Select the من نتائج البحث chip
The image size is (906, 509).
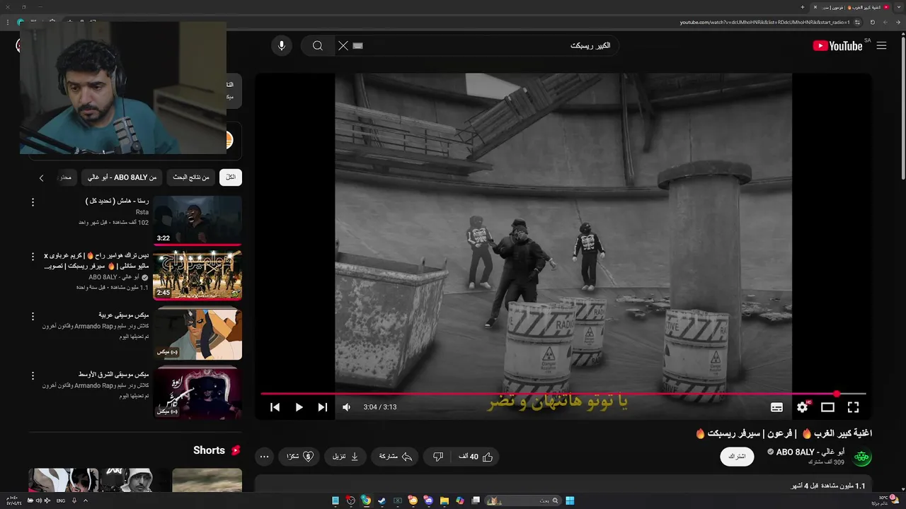(191, 177)
